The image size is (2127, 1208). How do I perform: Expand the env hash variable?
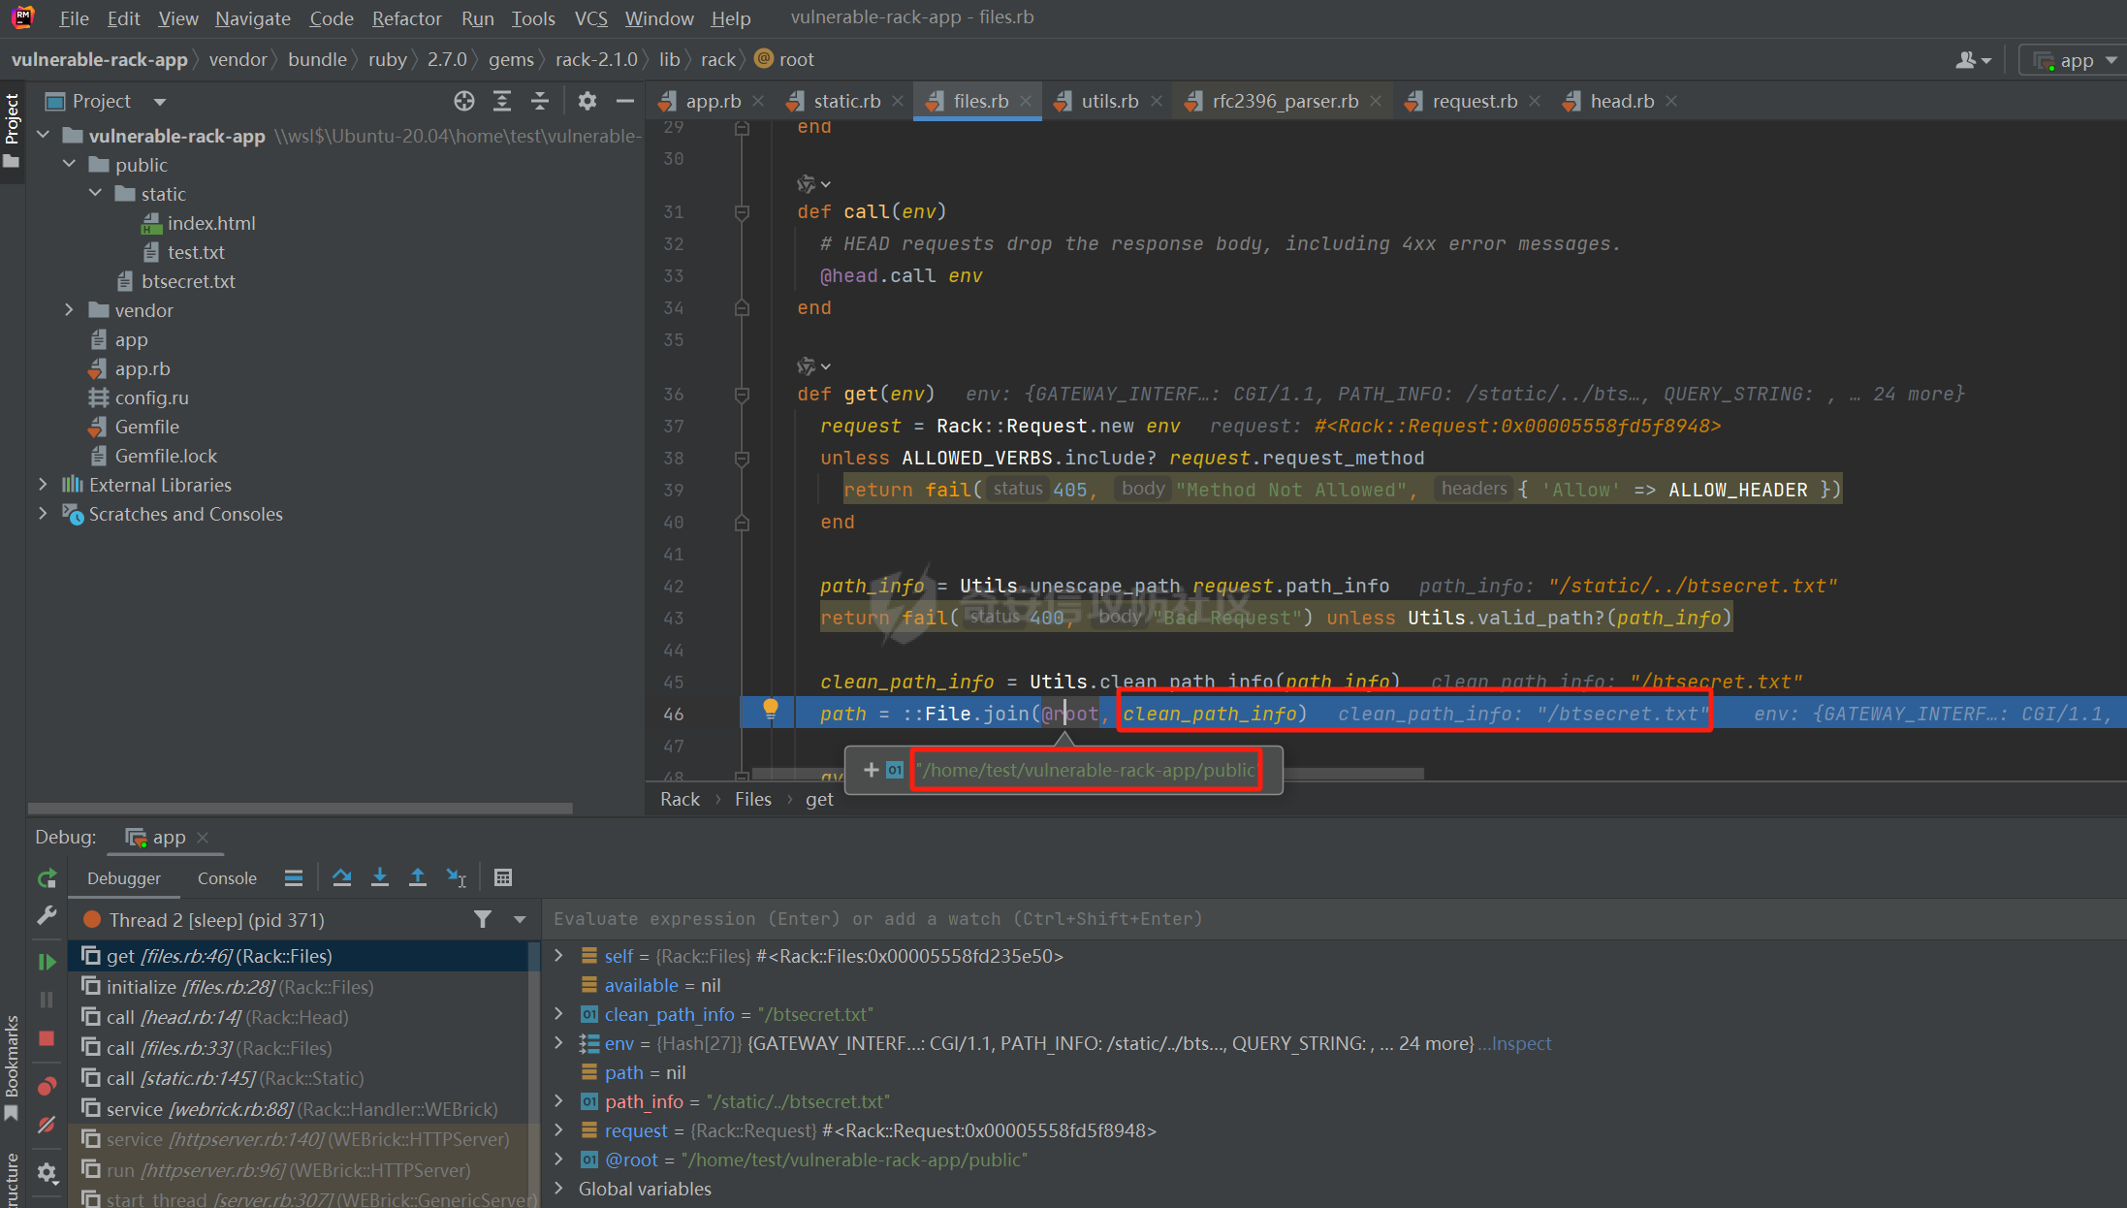point(559,1043)
